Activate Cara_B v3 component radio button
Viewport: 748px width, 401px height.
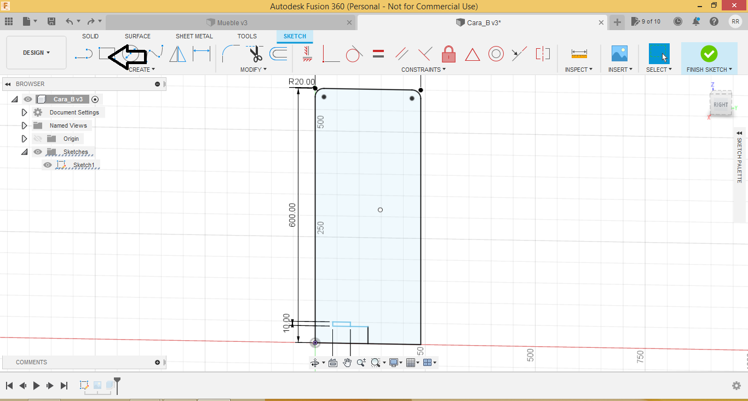[95, 99]
